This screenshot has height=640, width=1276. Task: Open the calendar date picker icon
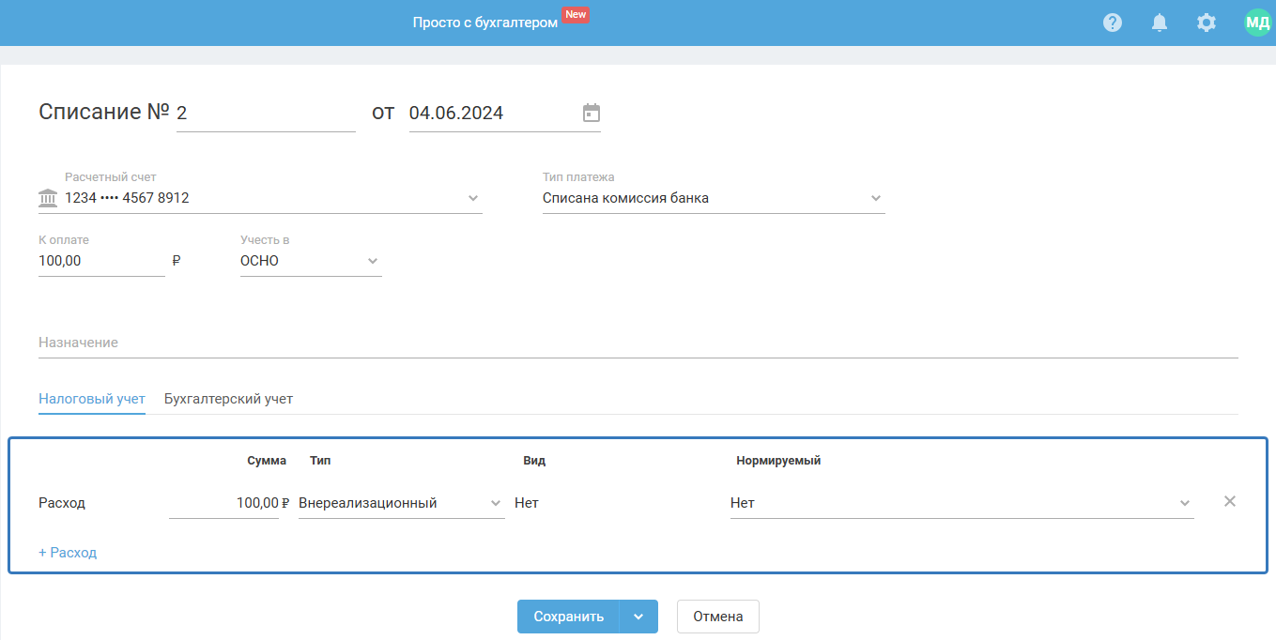(x=592, y=113)
